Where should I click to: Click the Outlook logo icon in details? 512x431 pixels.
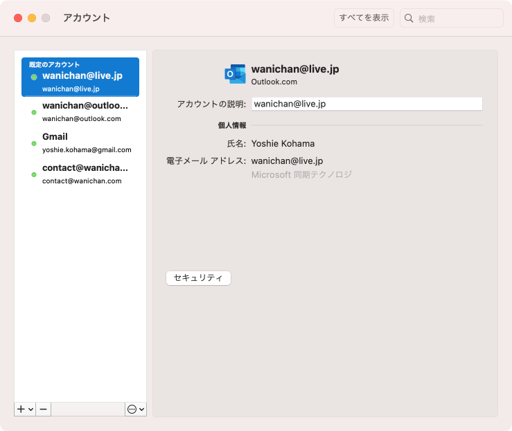pos(235,74)
